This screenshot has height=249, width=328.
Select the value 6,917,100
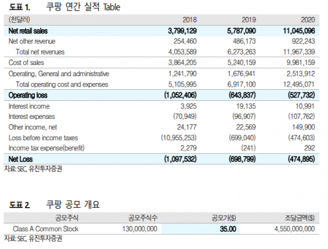click(241, 85)
